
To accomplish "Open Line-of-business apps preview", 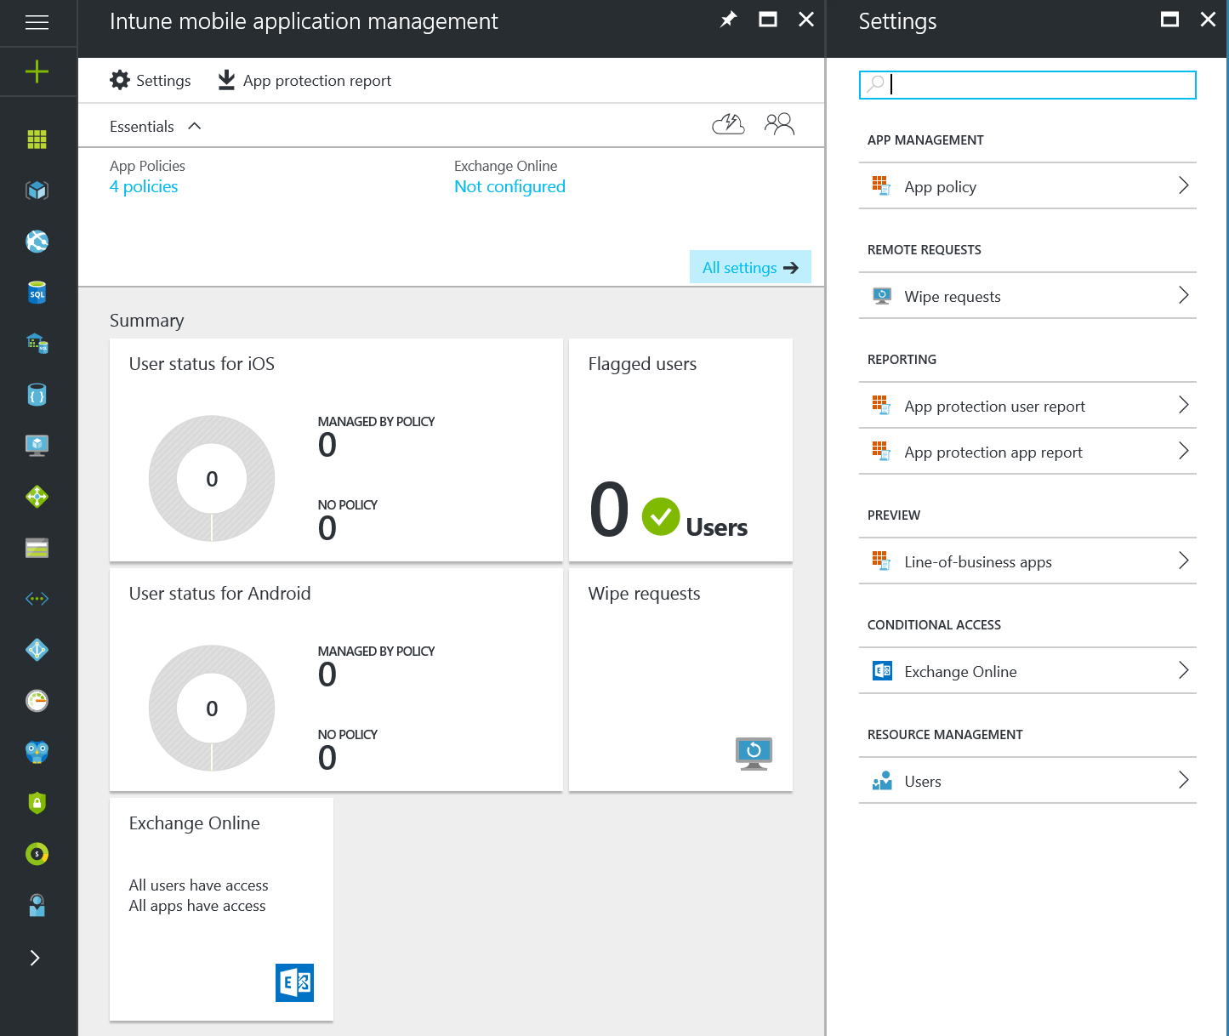I will [1027, 561].
